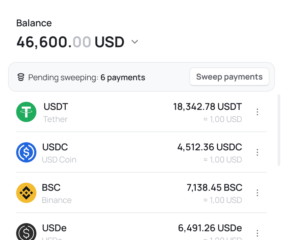Click the Tether USDT coin icon
This screenshot has width=283, height=240.
pos(26,112)
